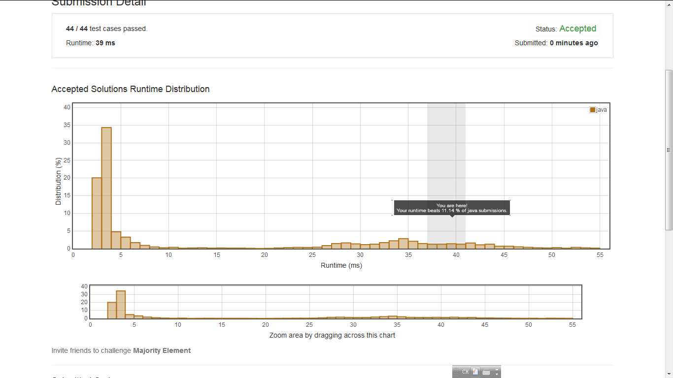Select the 'Accepted' status text
The image size is (673, 378).
tap(578, 29)
